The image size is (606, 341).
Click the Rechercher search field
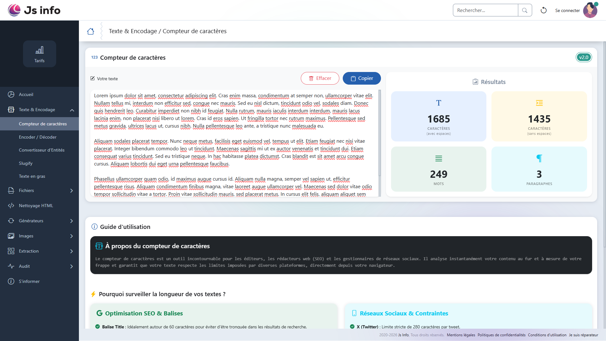[x=485, y=10]
